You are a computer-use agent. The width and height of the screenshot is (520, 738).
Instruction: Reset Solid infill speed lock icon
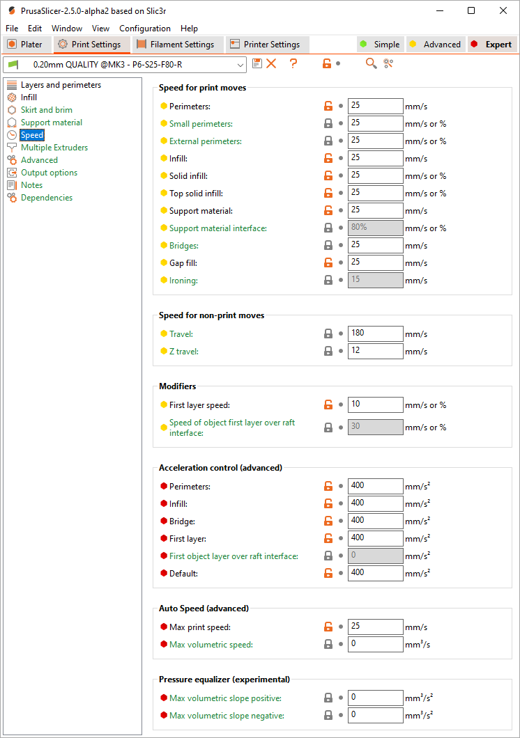click(x=328, y=175)
